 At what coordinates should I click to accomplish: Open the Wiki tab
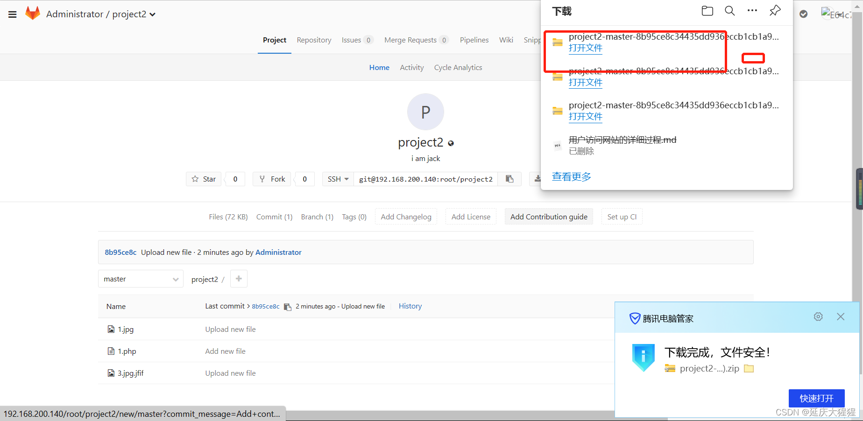(x=506, y=40)
